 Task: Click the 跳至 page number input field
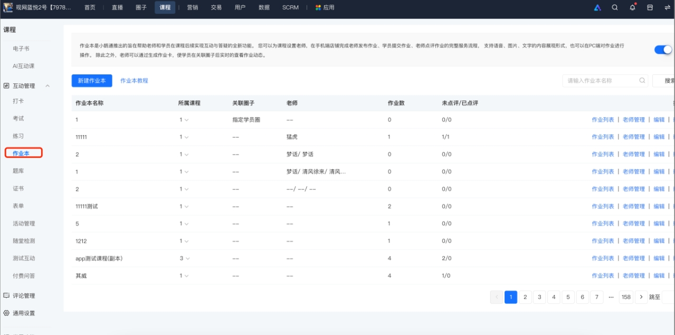coord(668,296)
